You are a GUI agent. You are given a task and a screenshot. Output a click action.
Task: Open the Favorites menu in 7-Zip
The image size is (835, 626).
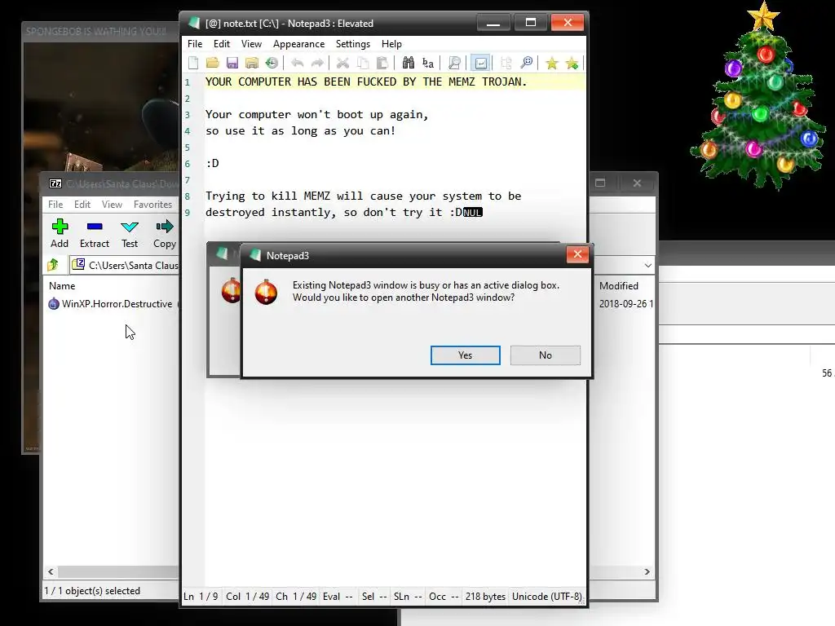tap(152, 205)
